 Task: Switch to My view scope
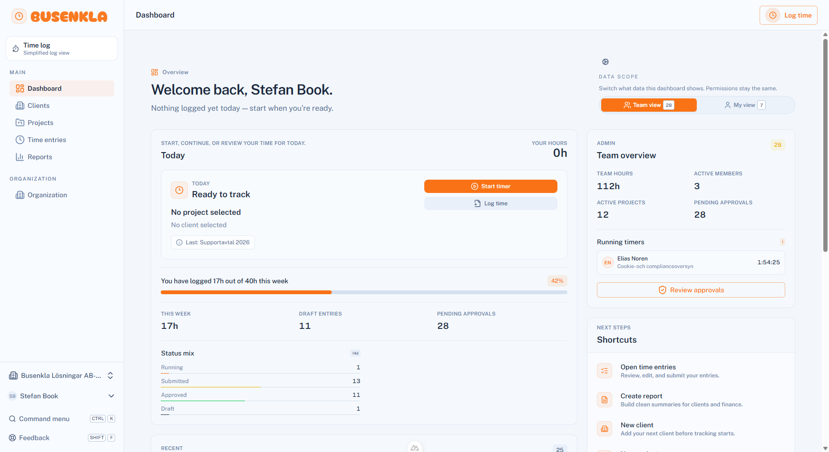coord(745,105)
